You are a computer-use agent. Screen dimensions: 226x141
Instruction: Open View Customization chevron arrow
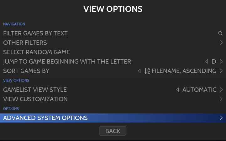pyautogui.click(x=221, y=99)
